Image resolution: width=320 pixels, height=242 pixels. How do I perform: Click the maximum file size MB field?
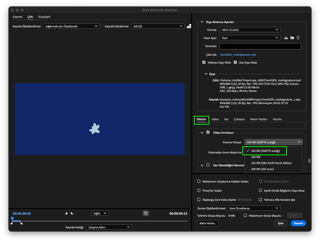[x=295, y=215]
